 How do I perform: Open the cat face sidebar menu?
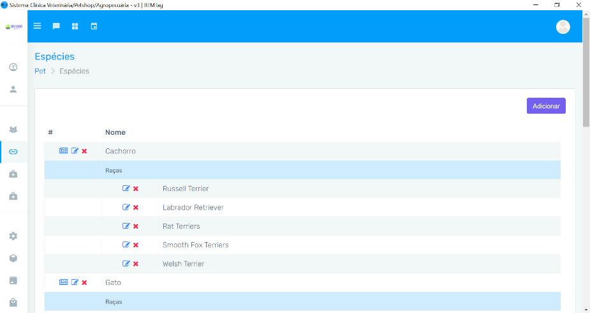13,130
